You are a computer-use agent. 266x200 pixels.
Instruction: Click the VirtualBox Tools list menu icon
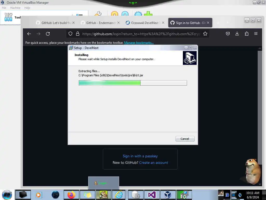pos(79,15)
